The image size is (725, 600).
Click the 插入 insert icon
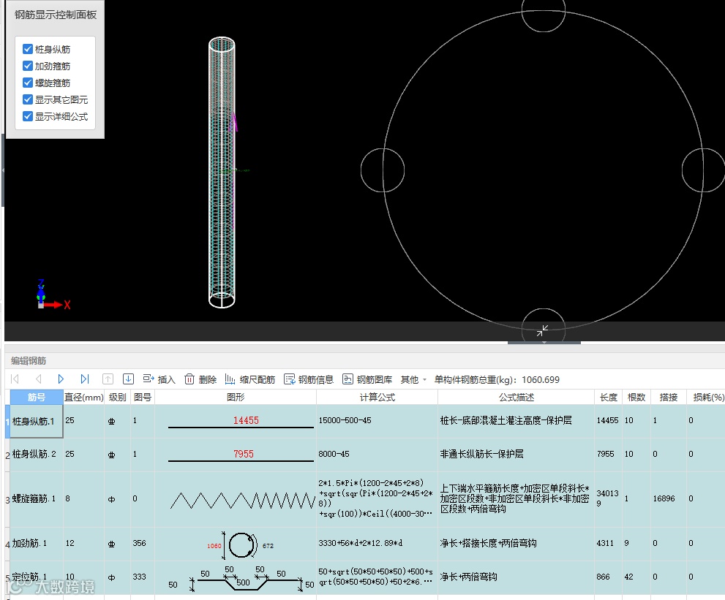[149, 379]
